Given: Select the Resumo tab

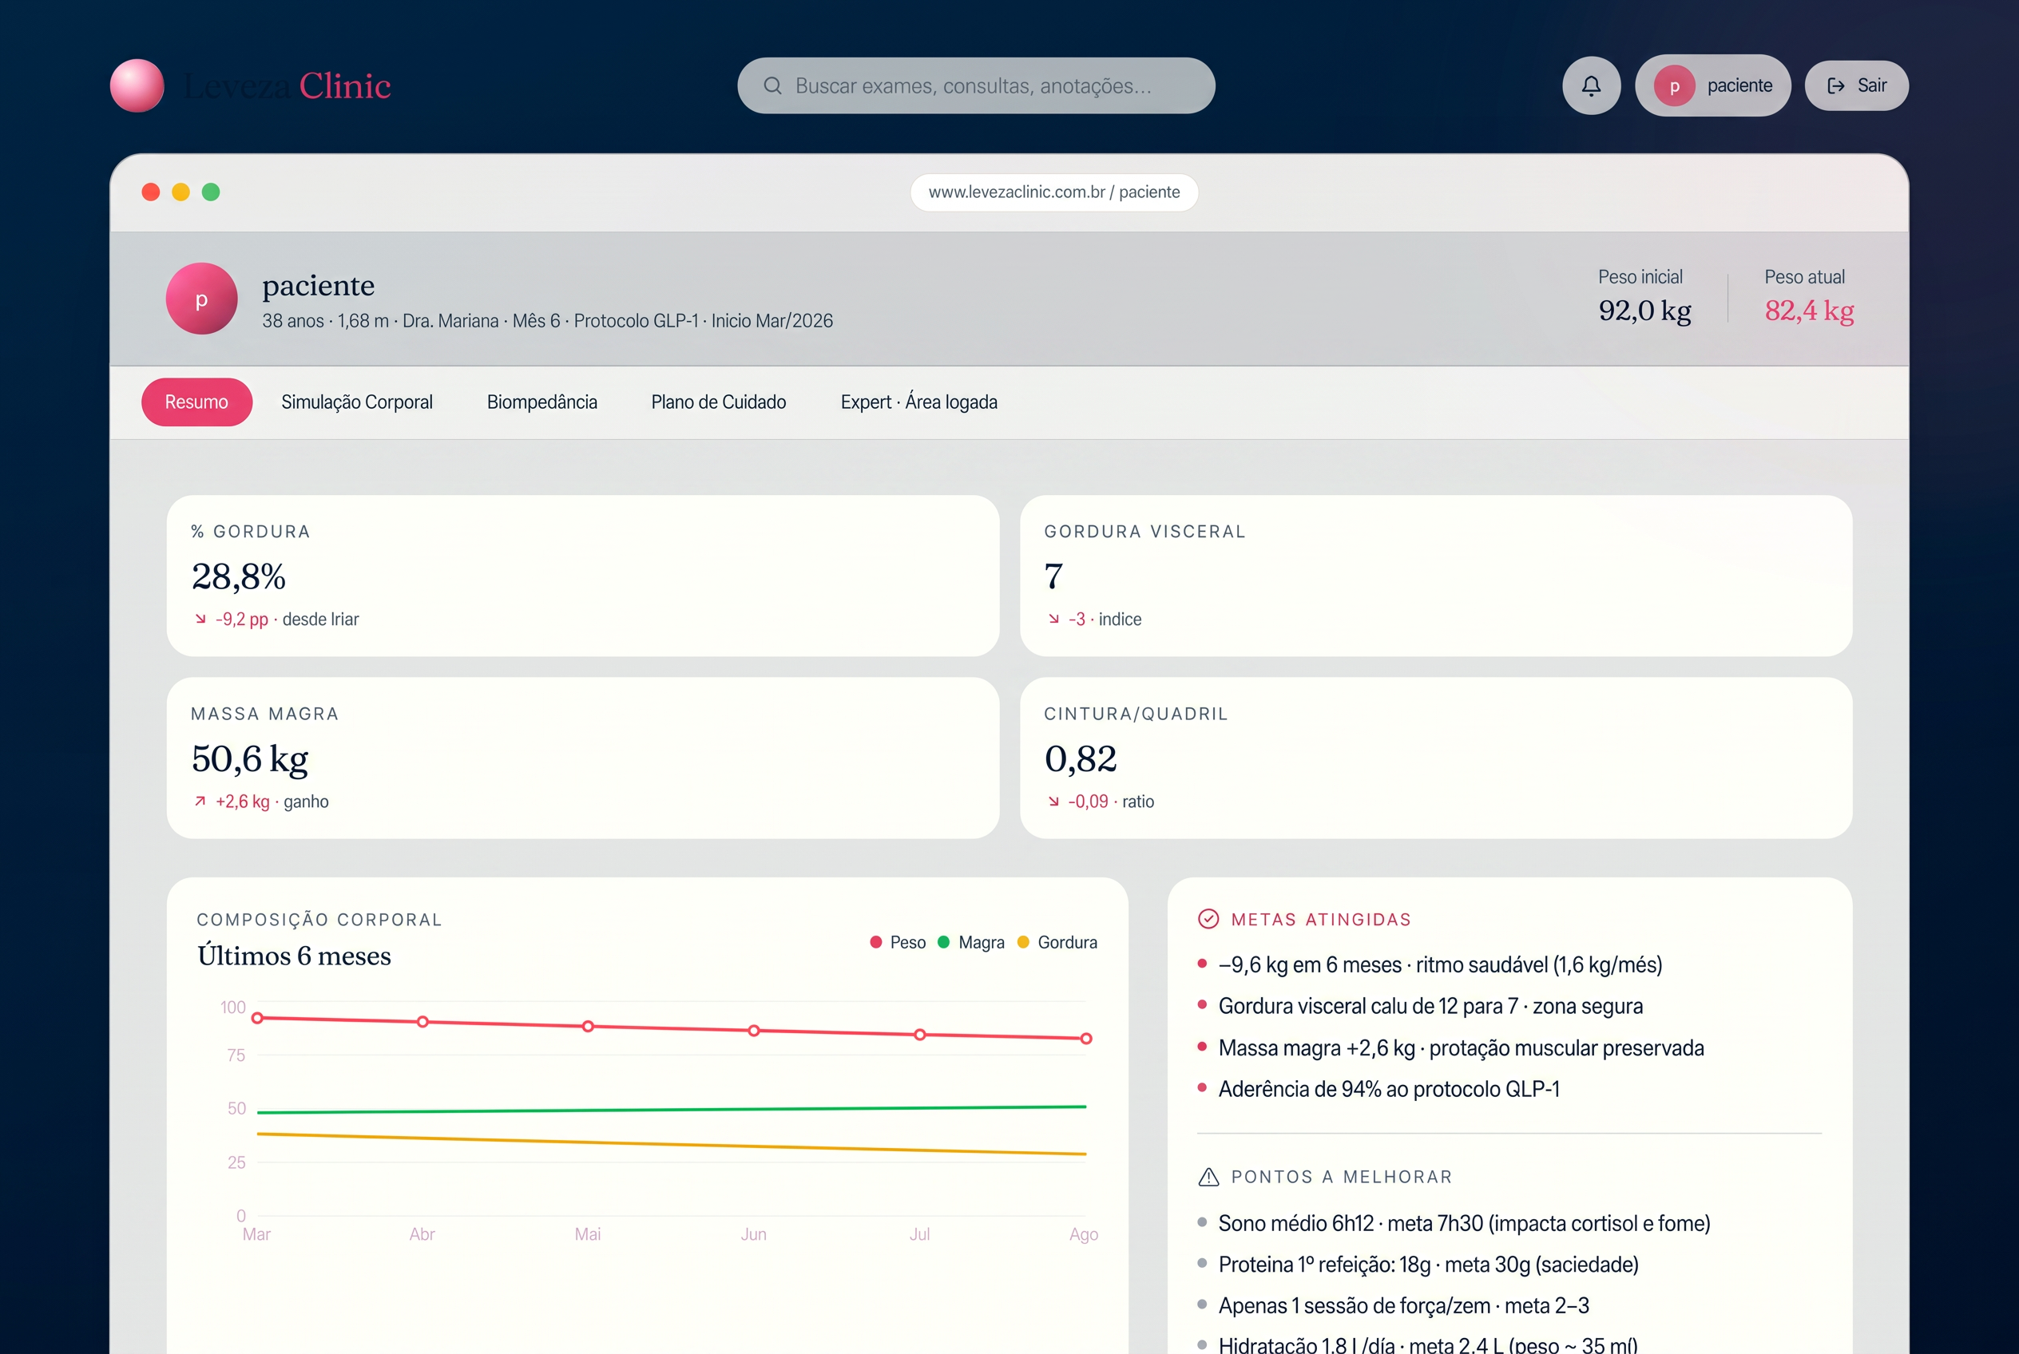Looking at the screenshot, I should click(x=197, y=402).
